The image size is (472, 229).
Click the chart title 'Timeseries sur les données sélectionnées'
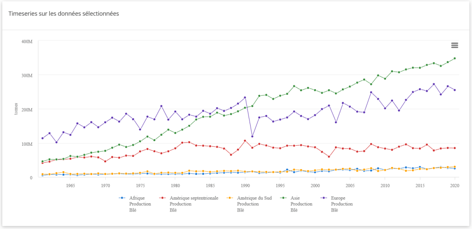click(64, 14)
